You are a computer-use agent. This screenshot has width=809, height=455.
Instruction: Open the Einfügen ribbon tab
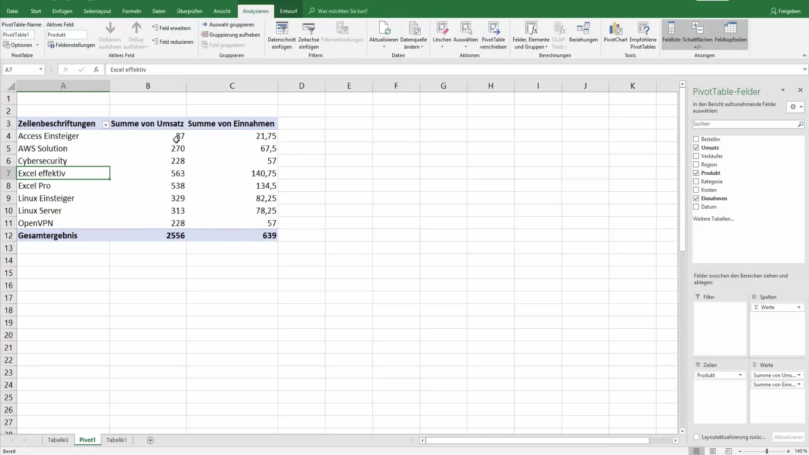[x=62, y=11]
